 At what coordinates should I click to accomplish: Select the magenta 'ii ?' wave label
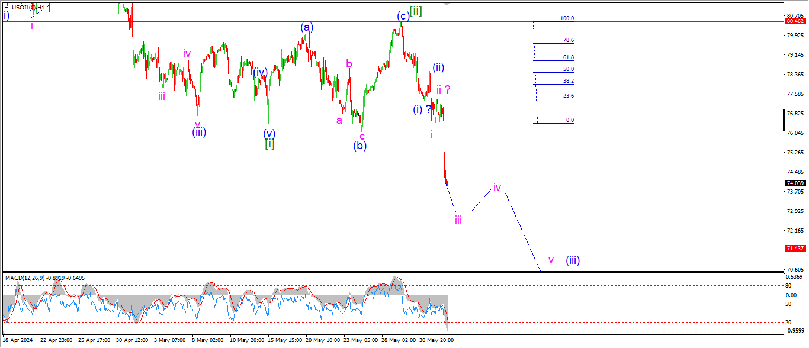pyautogui.click(x=444, y=89)
